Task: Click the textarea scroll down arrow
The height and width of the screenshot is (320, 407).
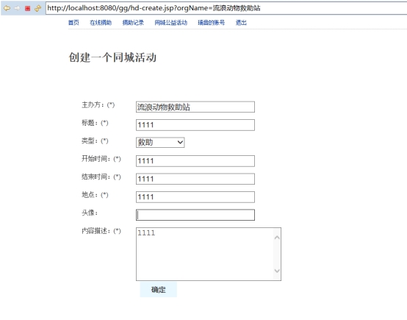Action: 277,271
